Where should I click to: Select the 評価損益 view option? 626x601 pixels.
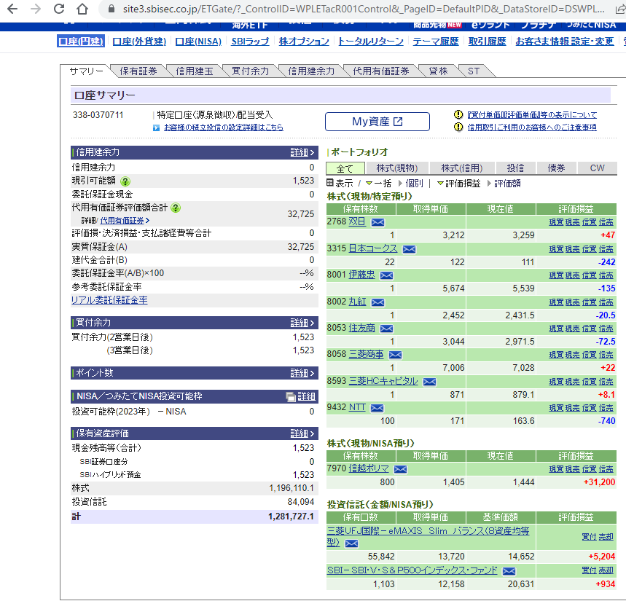459,184
